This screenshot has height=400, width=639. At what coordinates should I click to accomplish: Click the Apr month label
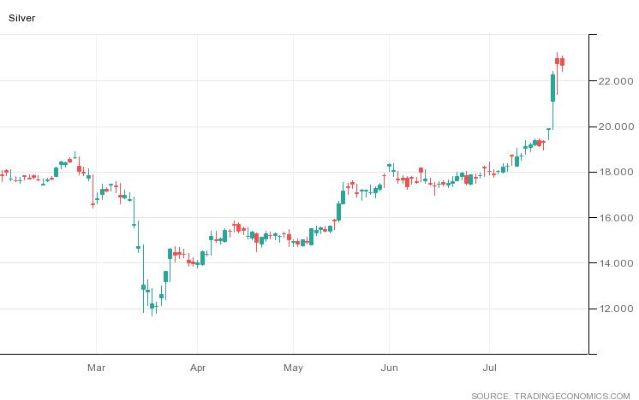click(198, 368)
